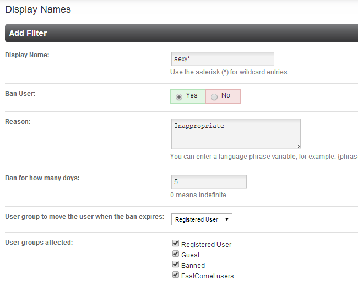
Task: Uncheck the Registered User checkbox
Action: 176,244
